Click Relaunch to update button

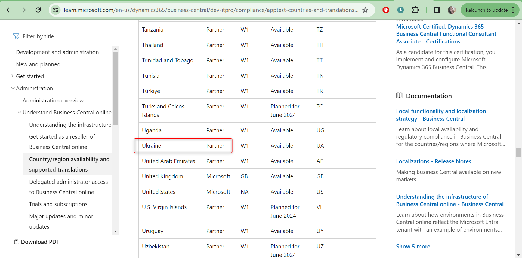click(x=486, y=10)
